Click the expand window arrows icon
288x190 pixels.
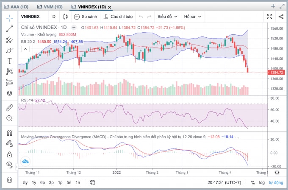click(282, 6)
